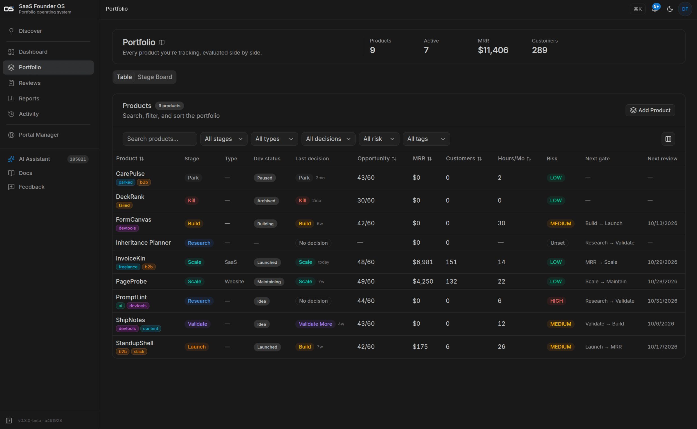Click the Dashboard grid icon
Viewport: 697px width, 429px height.
point(11,52)
